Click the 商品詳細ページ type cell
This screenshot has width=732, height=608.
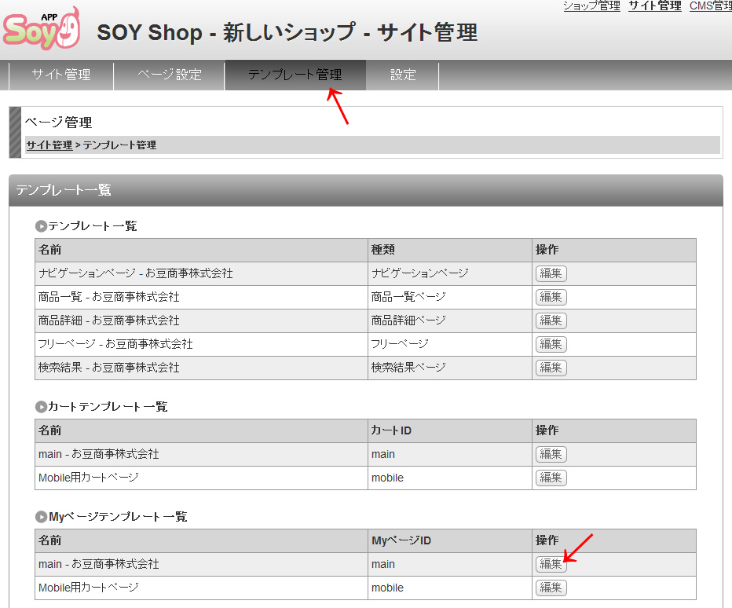coord(450,320)
